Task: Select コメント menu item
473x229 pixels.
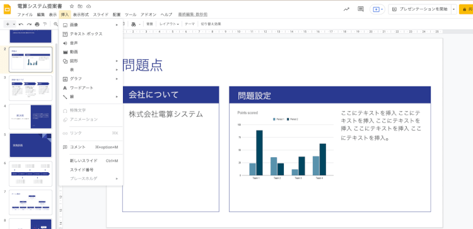Action: (91, 147)
